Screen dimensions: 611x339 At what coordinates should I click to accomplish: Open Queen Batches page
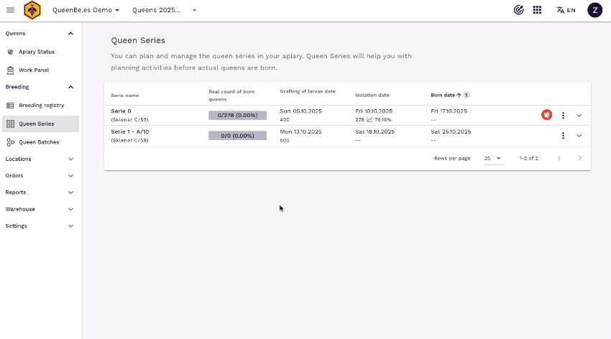(x=39, y=142)
